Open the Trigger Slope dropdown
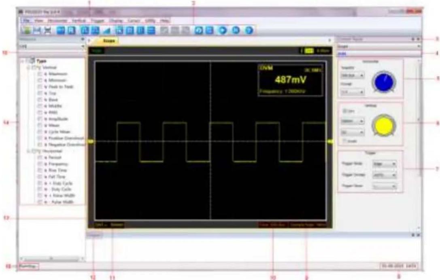Image resolution: width=440 pixels, height=280 pixels. 384,186
